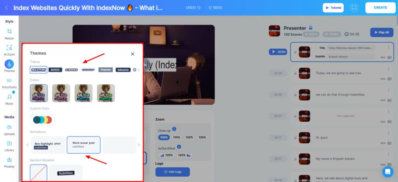Select Word reveal animation

point(84,145)
